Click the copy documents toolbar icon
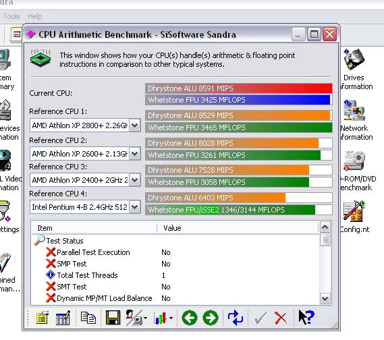This screenshot has width=384, height=340. (88, 318)
